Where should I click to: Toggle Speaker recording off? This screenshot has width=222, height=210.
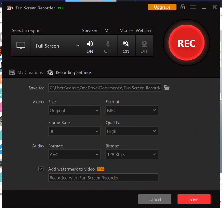(90, 46)
